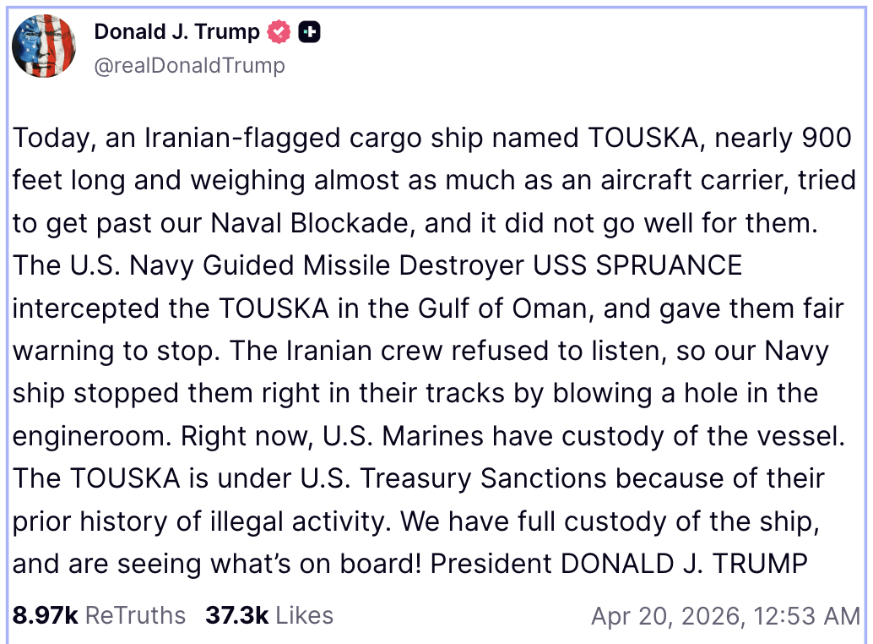Viewport: 873px width, 644px height.
Task: Click the President DONALD J. TRUMP signature
Action: pyautogui.click(x=619, y=563)
